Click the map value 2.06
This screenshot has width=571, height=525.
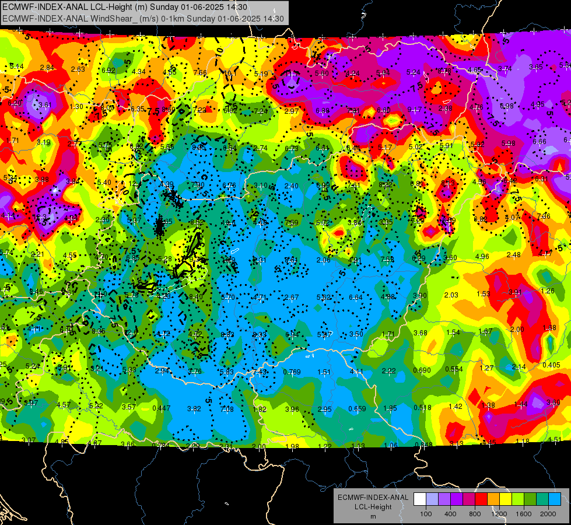click(323, 260)
